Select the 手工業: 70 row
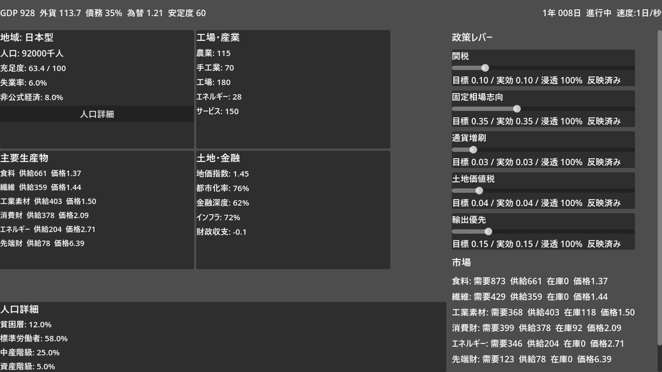Image resolution: width=662 pixels, height=372 pixels. tap(215, 68)
